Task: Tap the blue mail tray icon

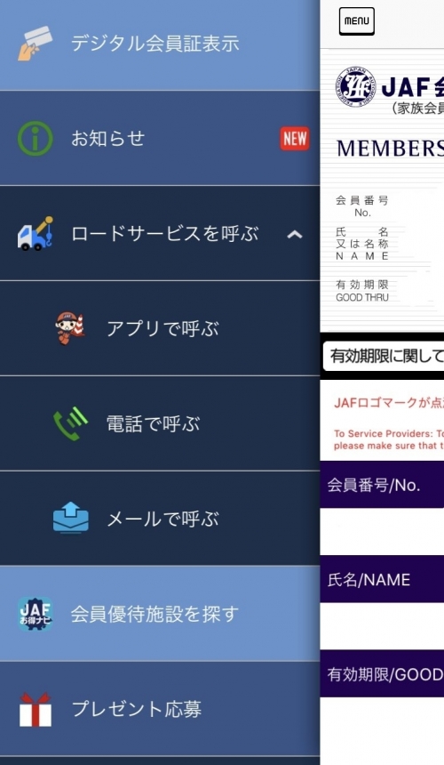Action: pos(70,518)
